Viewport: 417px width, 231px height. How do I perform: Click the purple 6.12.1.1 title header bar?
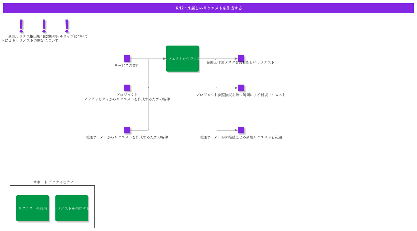[x=208, y=8]
